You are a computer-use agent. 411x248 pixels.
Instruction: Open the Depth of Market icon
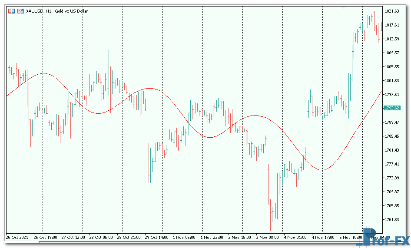(20, 11)
